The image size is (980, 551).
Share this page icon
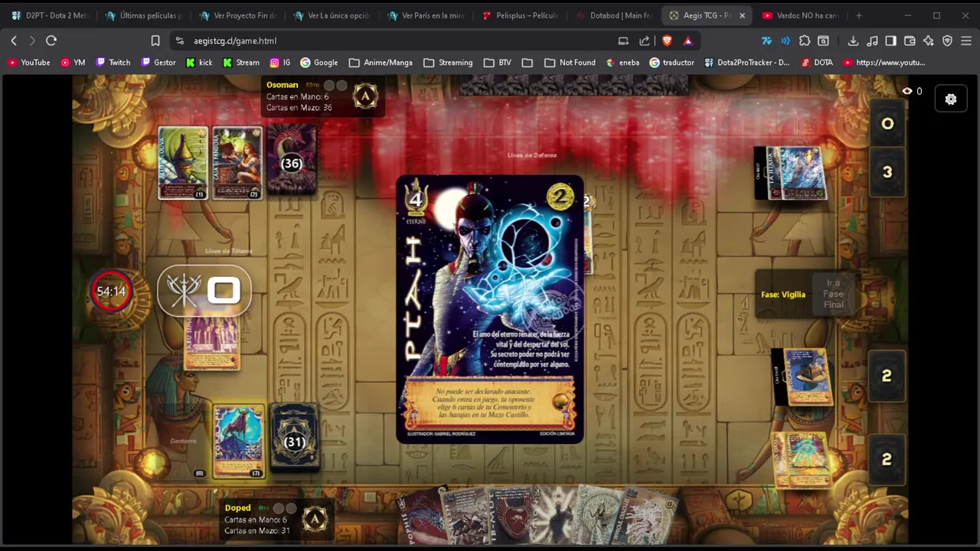(645, 41)
